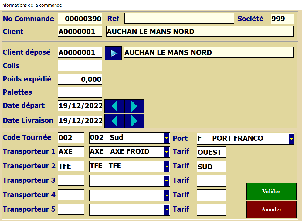302x221 pixels.
Task: Focus the Poids expédié field
Action: point(80,79)
